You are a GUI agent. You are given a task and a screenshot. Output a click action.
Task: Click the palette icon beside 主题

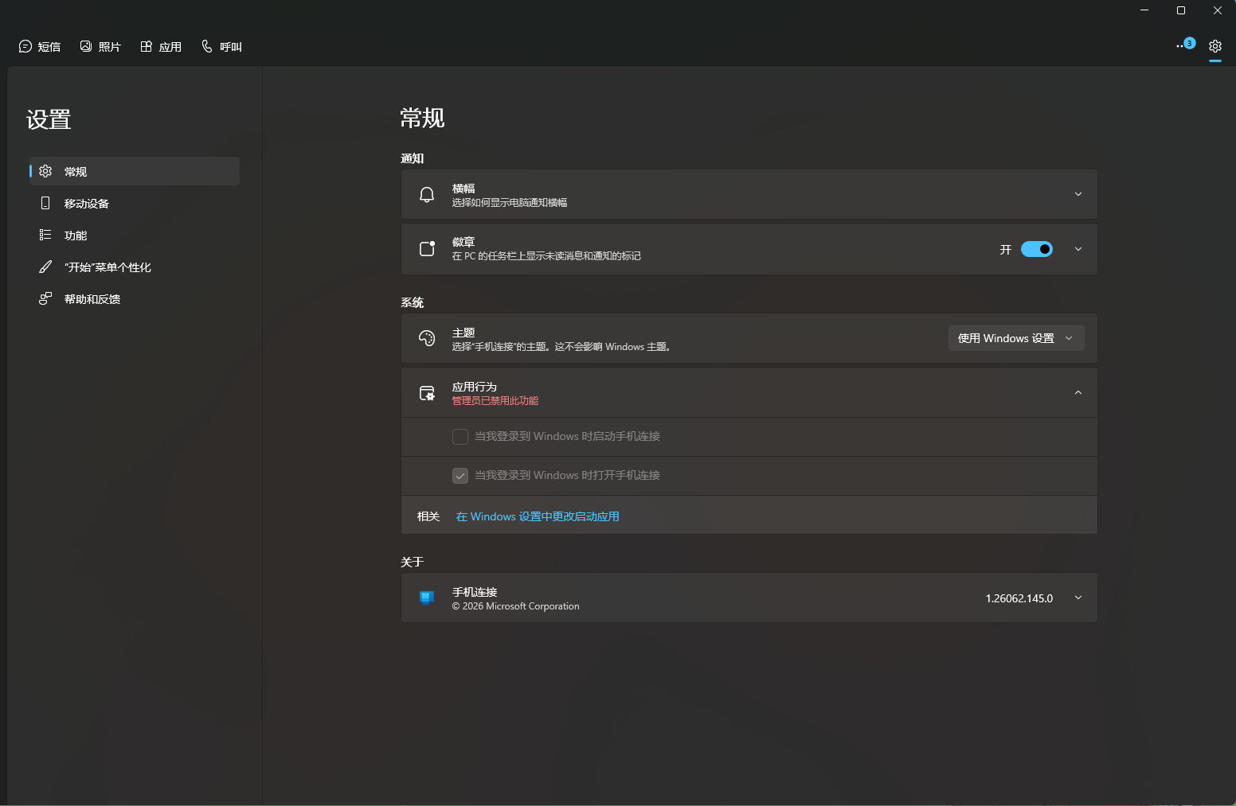(427, 338)
